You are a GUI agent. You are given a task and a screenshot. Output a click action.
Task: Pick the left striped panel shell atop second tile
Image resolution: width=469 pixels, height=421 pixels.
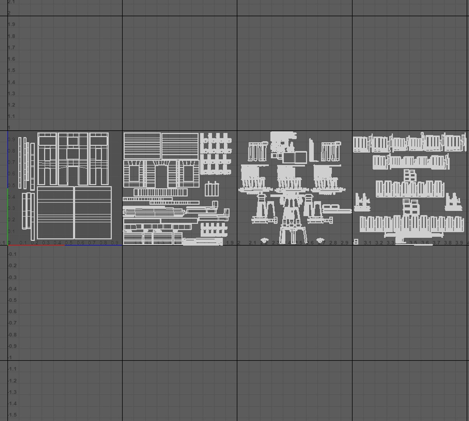142,146
